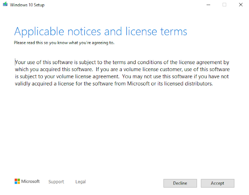Image resolution: width=249 pixels, height=195 pixels.
Task: Click the Windows 10 Setup title icon
Action: tap(5, 4)
